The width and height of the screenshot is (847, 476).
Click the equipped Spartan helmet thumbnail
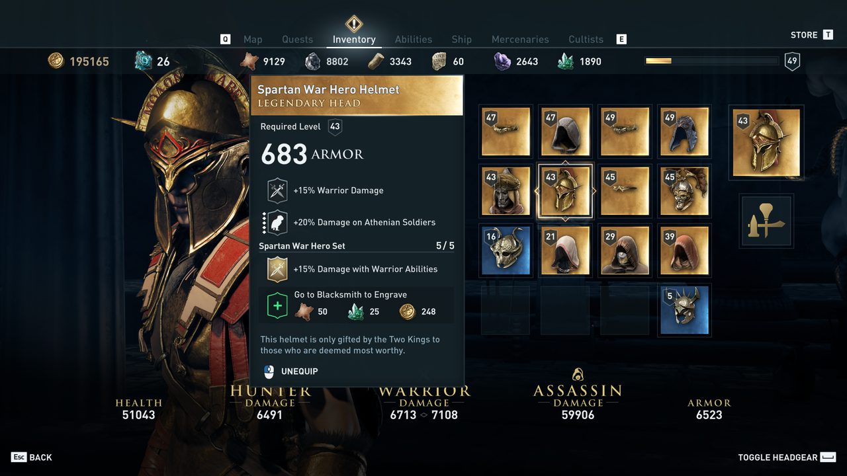coord(766,142)
